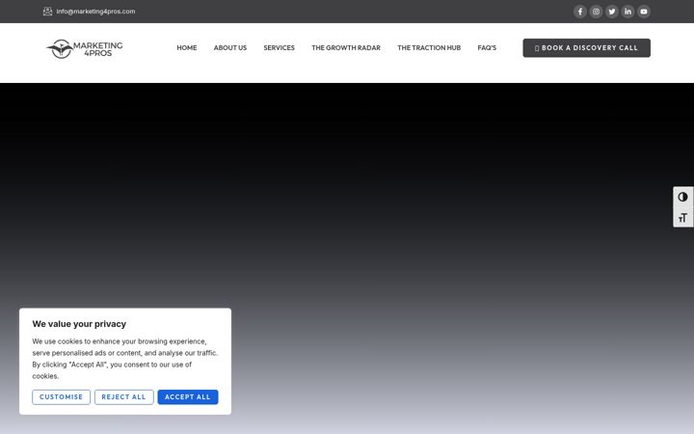Open the FAQ's menu item

tap(487, 48)
